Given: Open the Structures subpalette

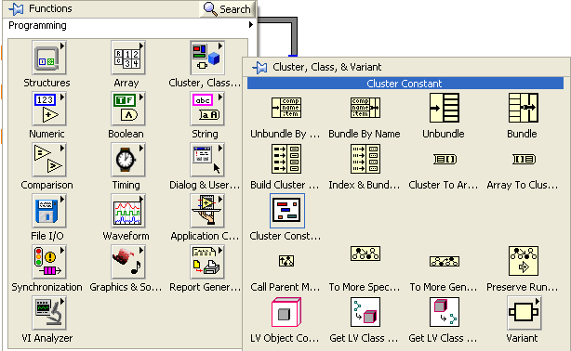Looking at the screenshot, I should pos(48,58).
